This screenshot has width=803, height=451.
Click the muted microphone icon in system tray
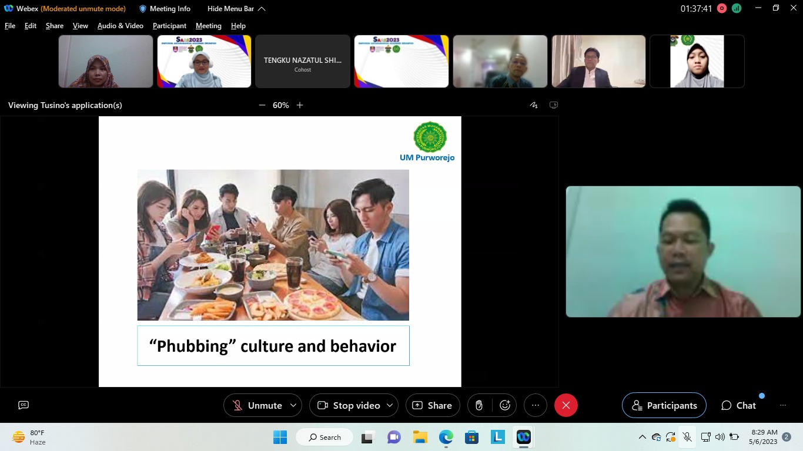687,437
